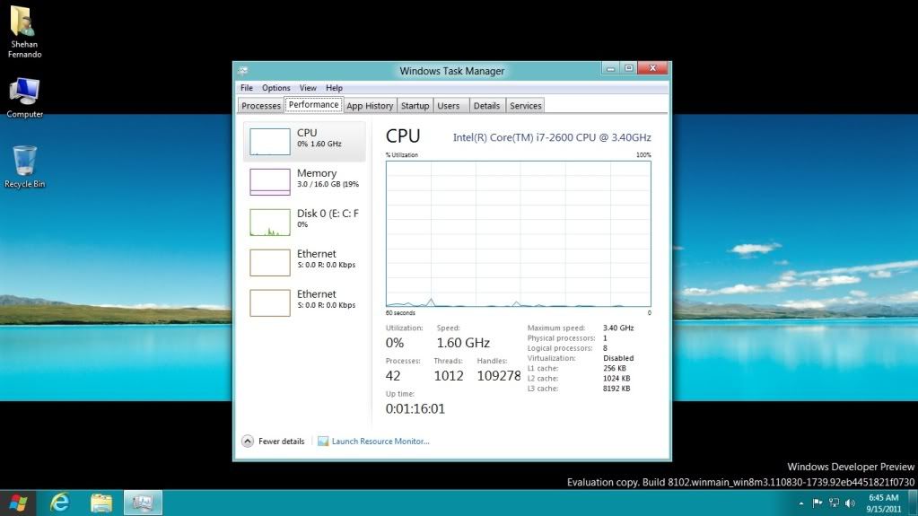This screenshot has width=918, height=516.
Task: Open the Action Center flag icon
Action: click(x=817, y=503)
